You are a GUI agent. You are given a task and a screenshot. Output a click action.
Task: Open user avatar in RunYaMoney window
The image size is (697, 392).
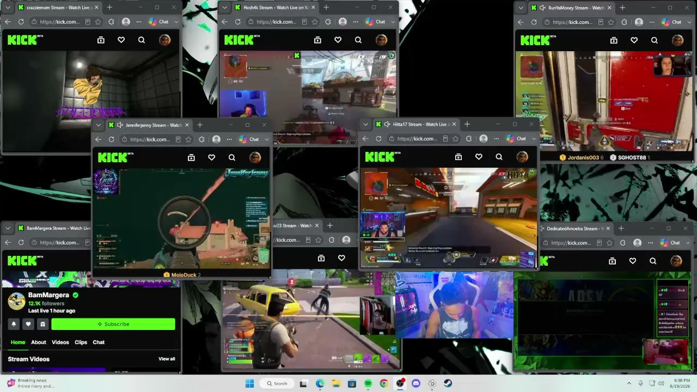677,40
